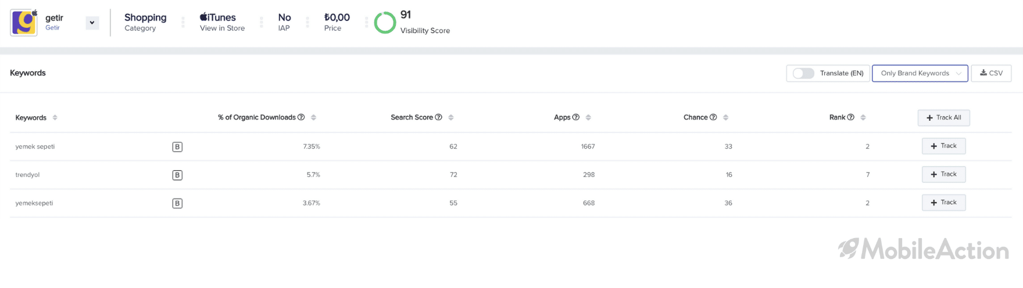Viewport: 1023px width, 288px height.
Task: Select the trendyol keyword text
Action: 27,175
